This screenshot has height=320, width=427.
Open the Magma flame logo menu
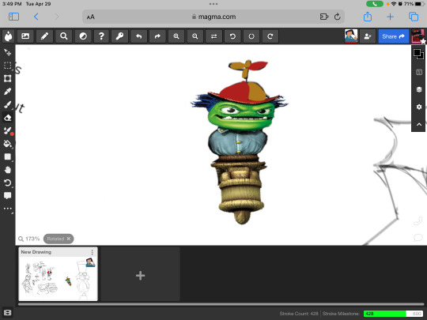pyautogui.click(x=8, y=36)
